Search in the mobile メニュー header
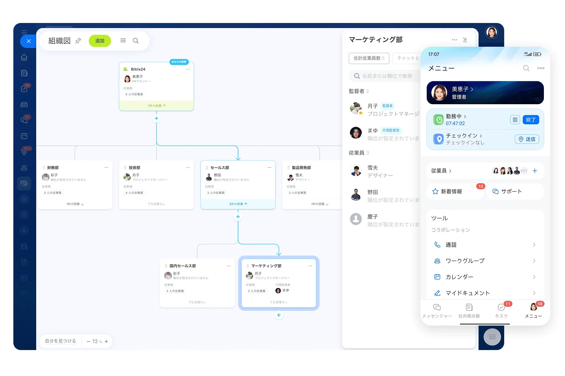 [x=526, y=68]
